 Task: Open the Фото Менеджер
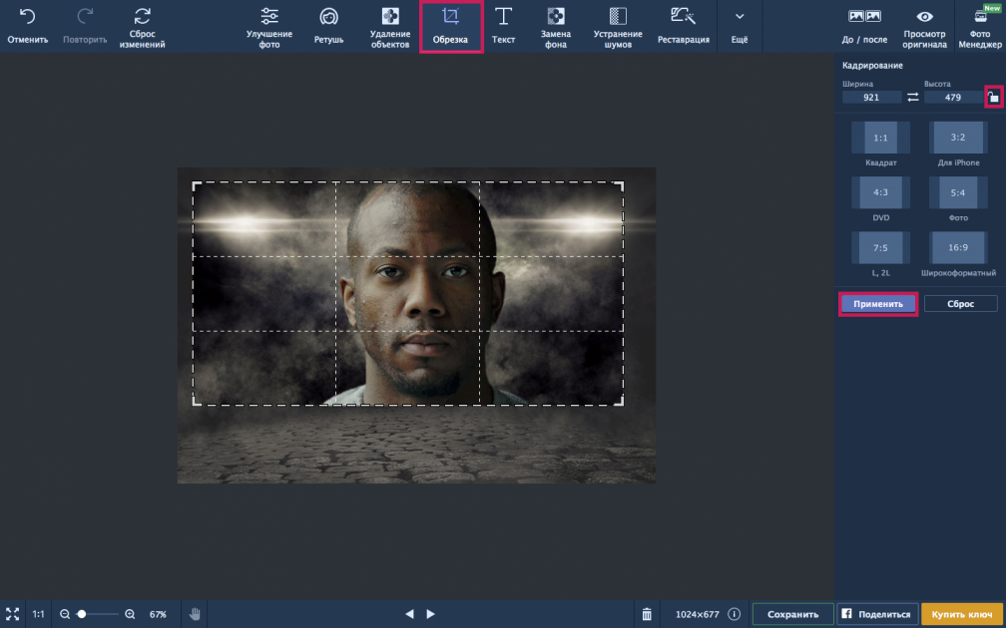[980, 28]
